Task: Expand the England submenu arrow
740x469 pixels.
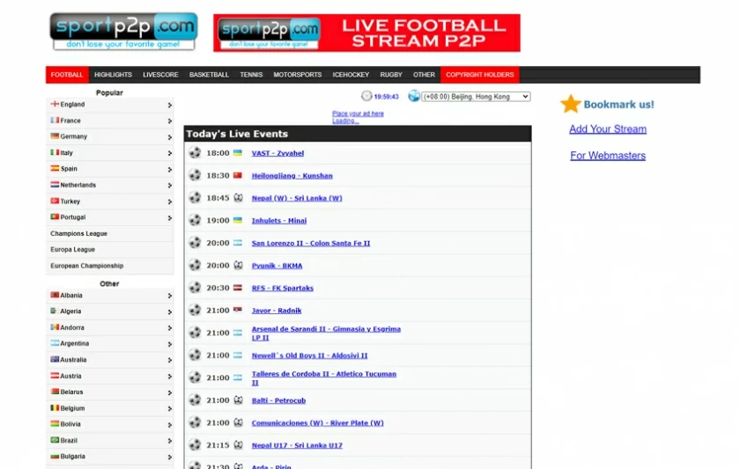Action: tap(169, 105)
